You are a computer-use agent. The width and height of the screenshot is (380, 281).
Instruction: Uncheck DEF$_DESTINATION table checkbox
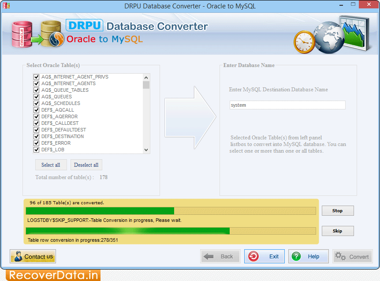pyautogui.click(x=36, y=136)
